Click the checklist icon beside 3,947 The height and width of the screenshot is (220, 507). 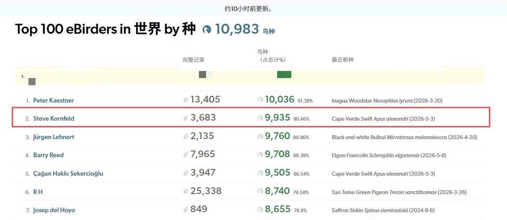coord(185,173)
